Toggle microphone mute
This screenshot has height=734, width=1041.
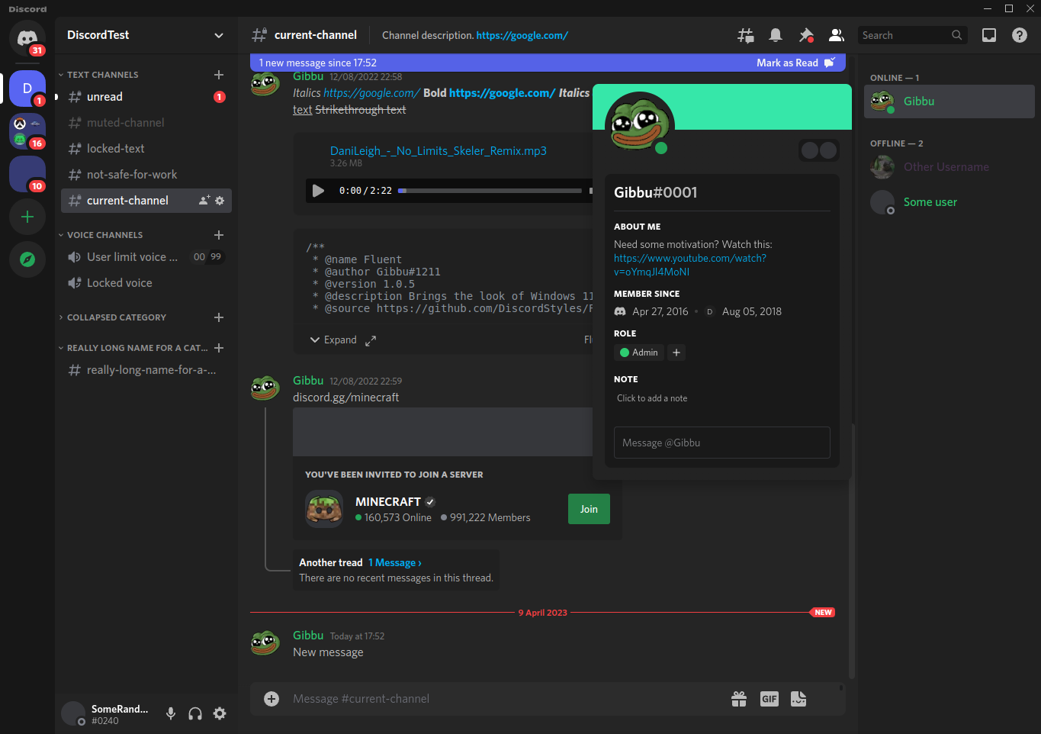pyautogui.click(x=171, y=713)
